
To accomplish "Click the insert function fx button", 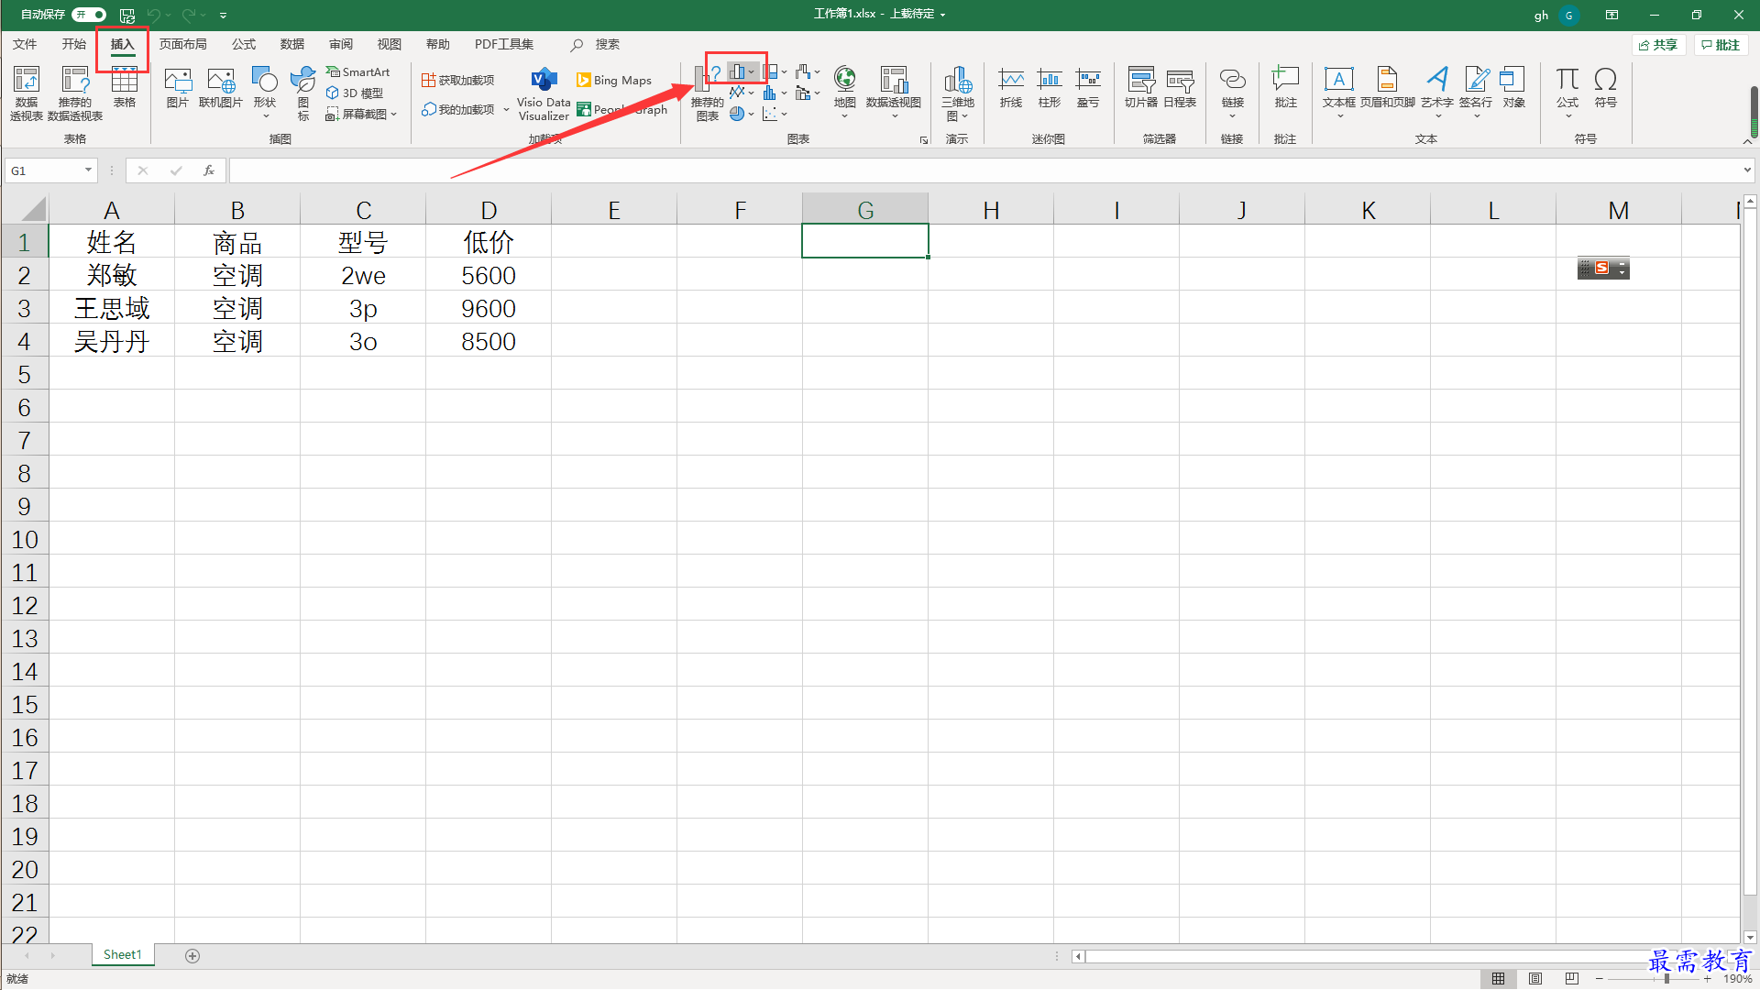I will pos(209,170).
